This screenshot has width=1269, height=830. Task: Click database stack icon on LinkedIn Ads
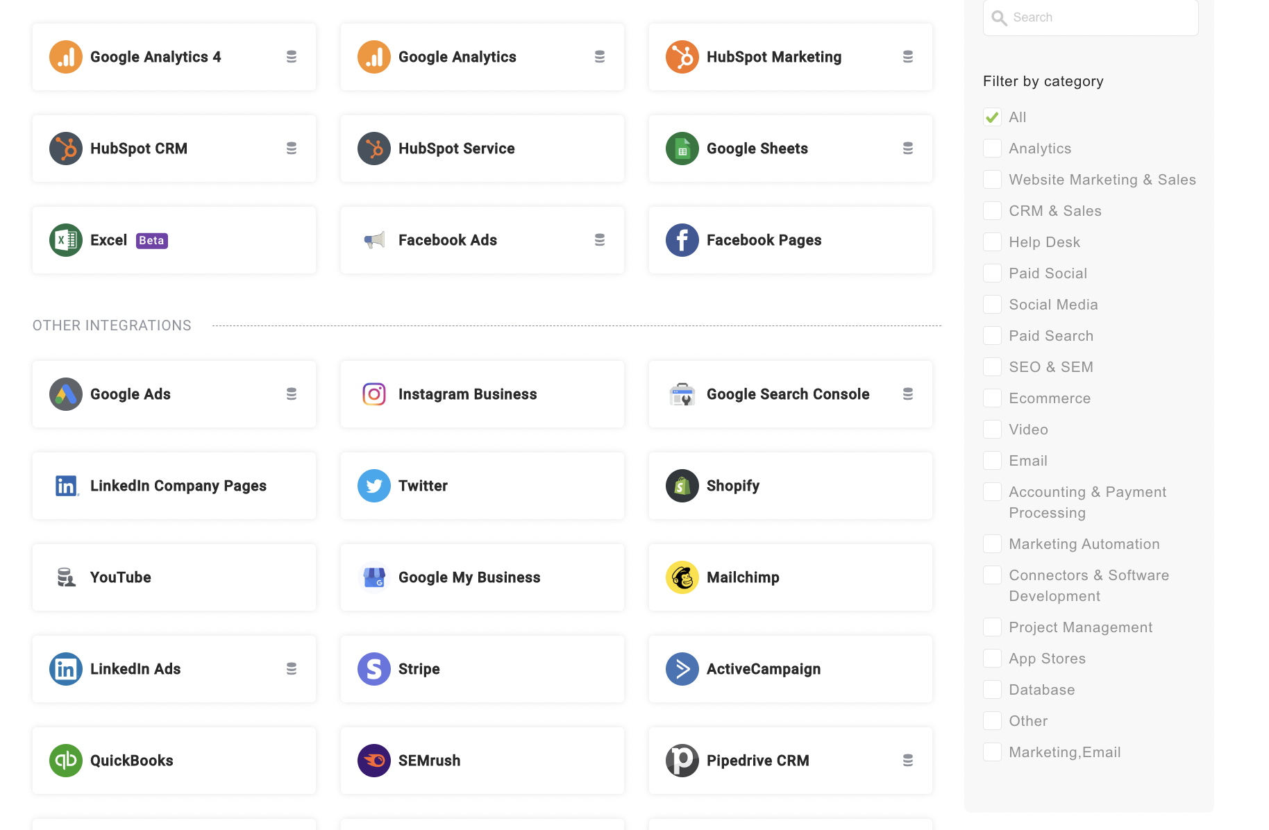point(292,669)
